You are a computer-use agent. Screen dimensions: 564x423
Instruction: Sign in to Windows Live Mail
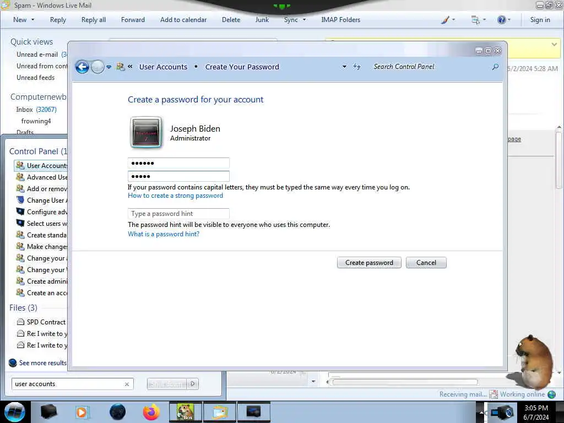(540, 20)
